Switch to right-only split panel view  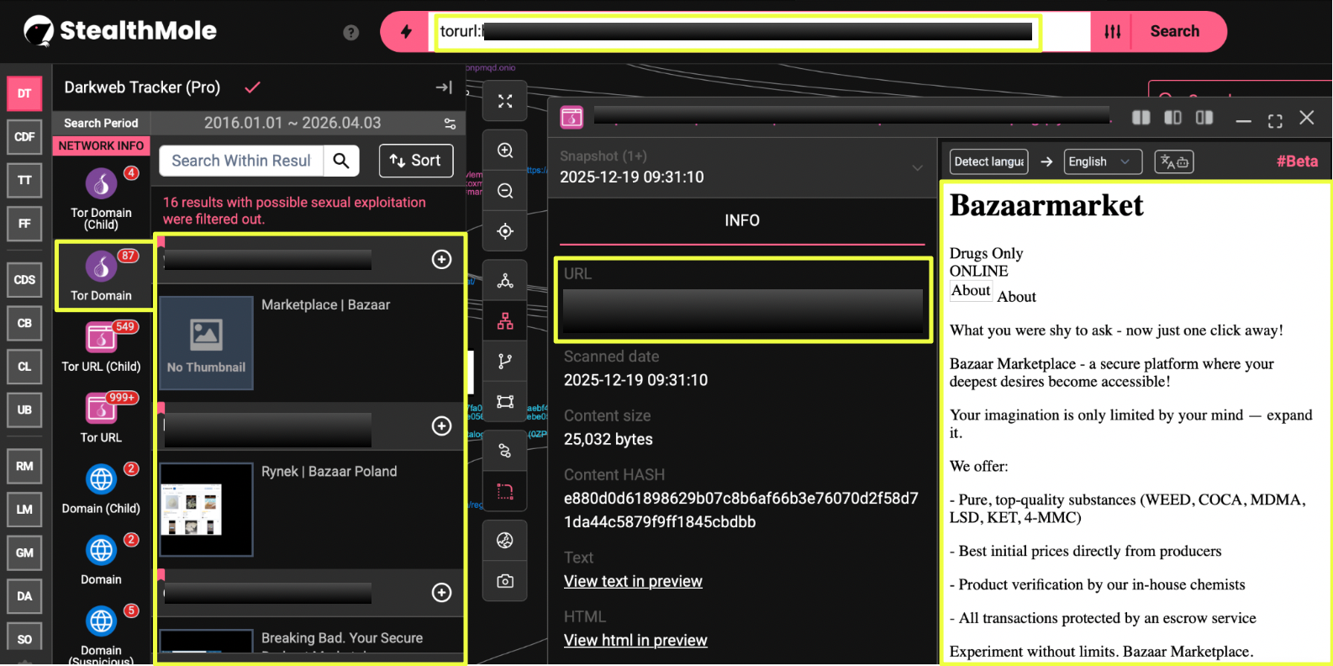(1204, 118)
